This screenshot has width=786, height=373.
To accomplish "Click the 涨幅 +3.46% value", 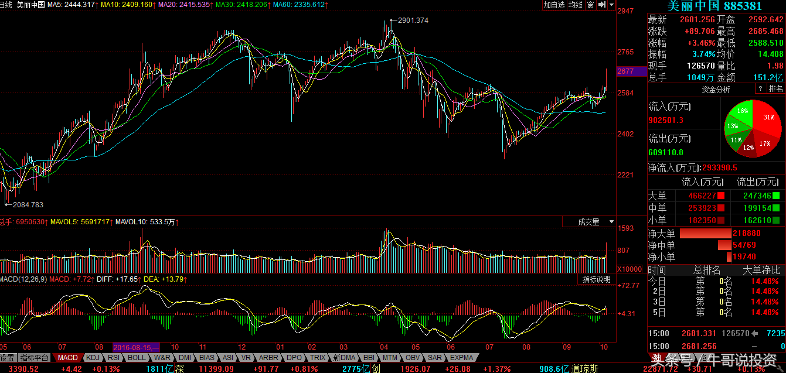I will tap(702, 43).
